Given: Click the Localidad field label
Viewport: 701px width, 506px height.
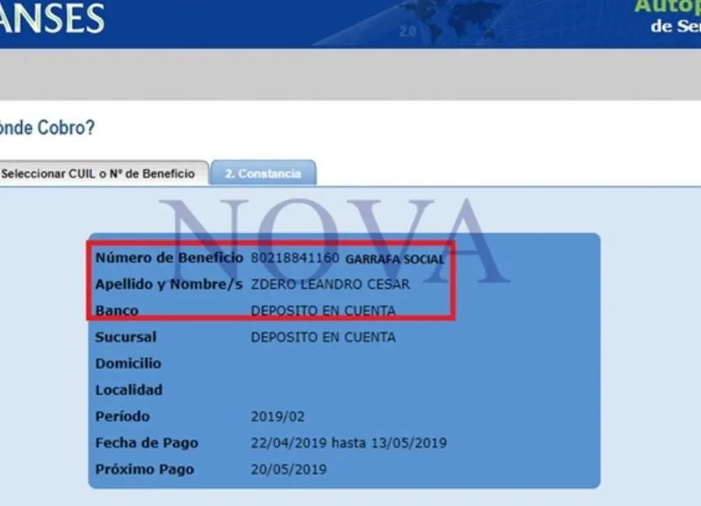Looking at the screenshot, I should click(129, 390).
